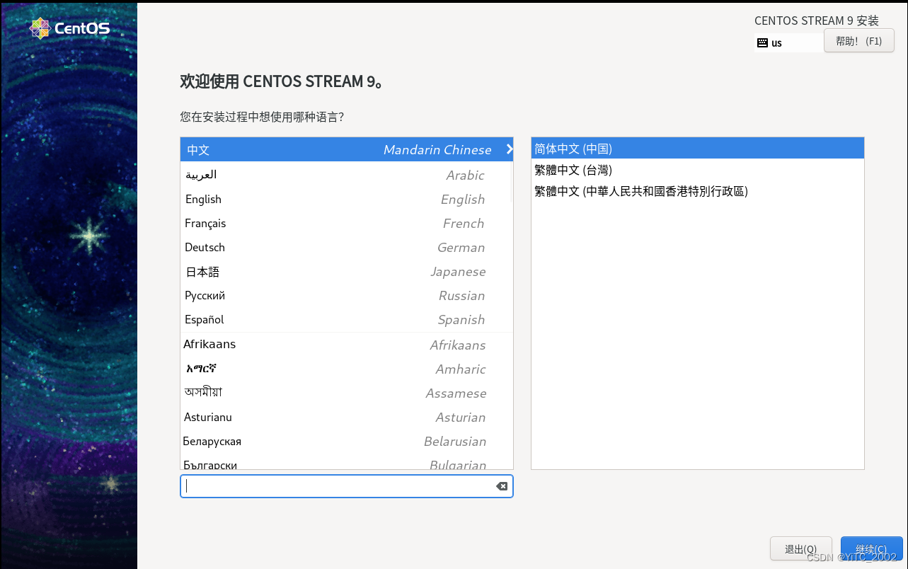The image size is (908, 569).
Task: Select the Русский Russian row
Action: tap(347, 295)
